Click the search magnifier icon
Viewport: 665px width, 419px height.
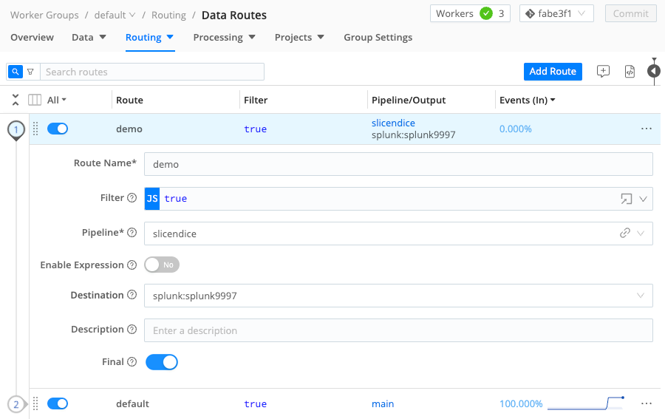point(16,72)
